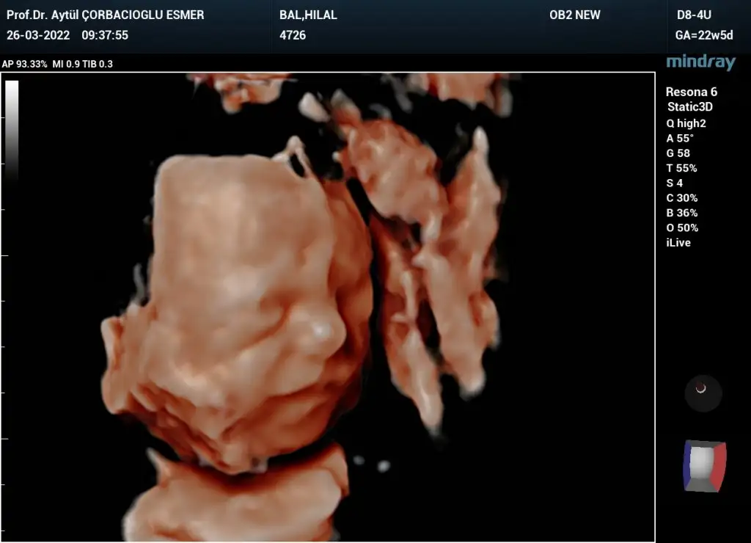Click the Q high2 quality parameter

[686, 123]
